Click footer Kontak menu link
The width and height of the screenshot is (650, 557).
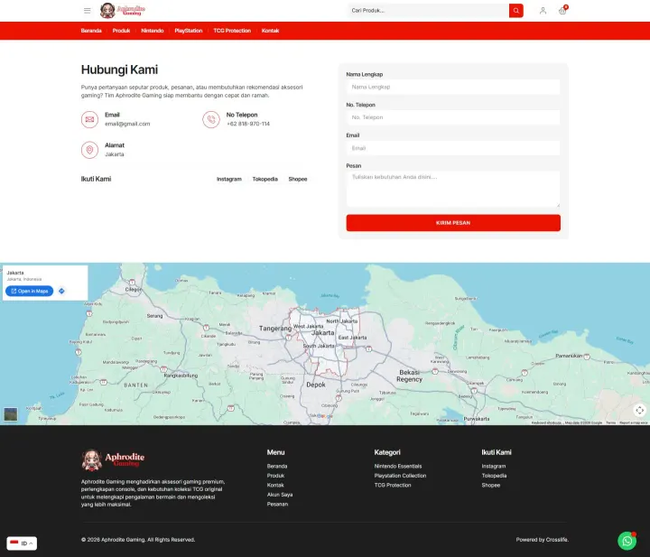275,486
